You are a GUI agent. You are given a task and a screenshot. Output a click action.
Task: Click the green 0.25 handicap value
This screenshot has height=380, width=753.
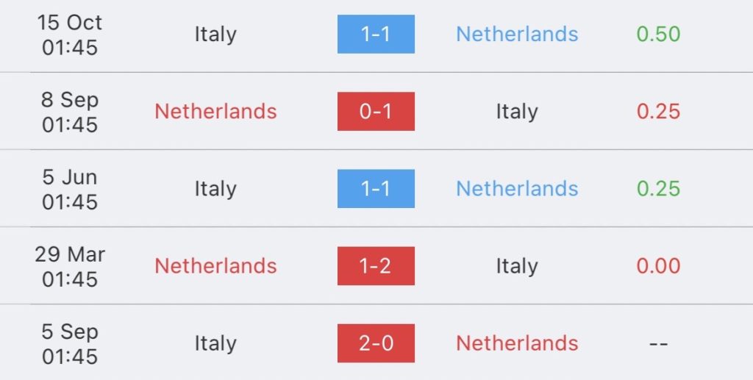658,189
